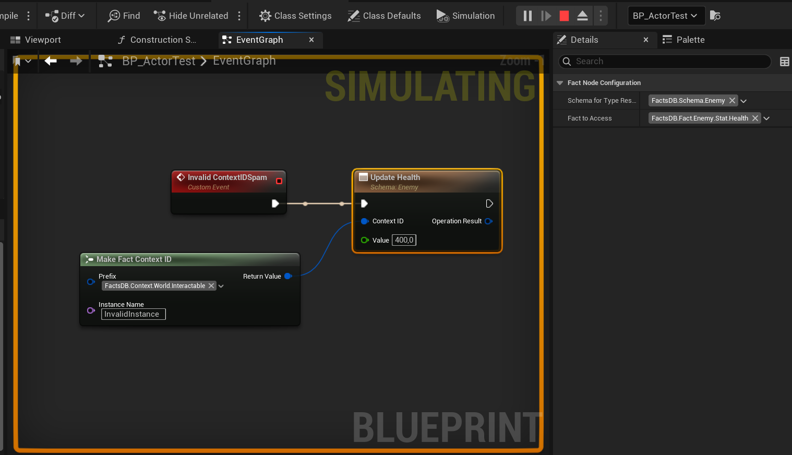The image size is (792, 455).
Task: Click the find debug object in level icon
Action: coord(715,16)
